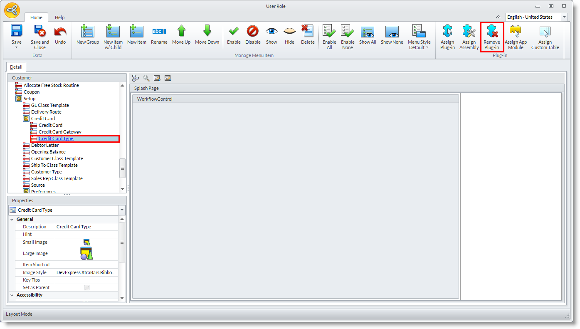Switch to the Help ribbon tab

coord(59,17)
